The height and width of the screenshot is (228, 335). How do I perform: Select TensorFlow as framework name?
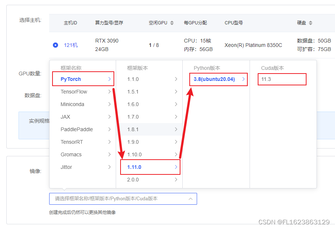pos(74,92)
